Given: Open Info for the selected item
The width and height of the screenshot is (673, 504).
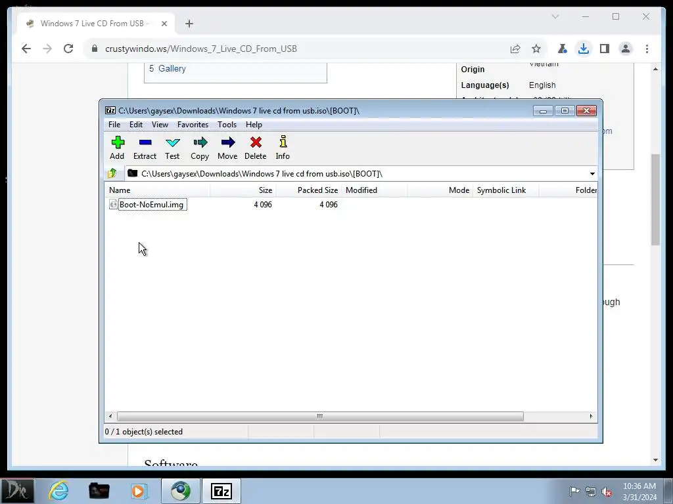Looking at the screenshot, I should coord(283,148).
